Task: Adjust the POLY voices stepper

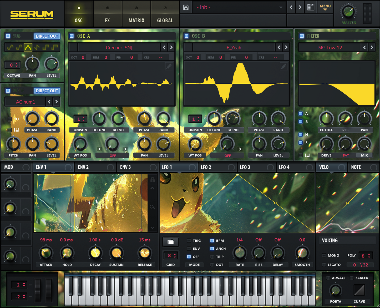Action: tap(366, 256)
